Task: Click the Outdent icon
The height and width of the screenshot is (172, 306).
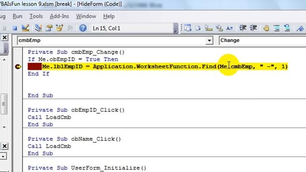Action: click(x=253, y=28)
